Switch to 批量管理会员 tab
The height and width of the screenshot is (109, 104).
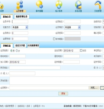[22, 17]
